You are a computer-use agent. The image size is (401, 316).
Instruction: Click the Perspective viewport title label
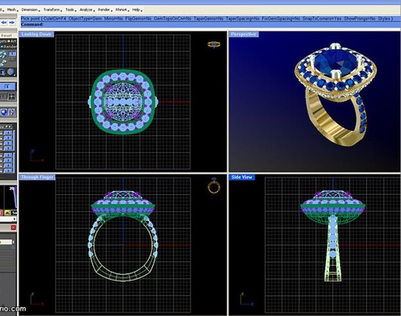click(243, 34)
